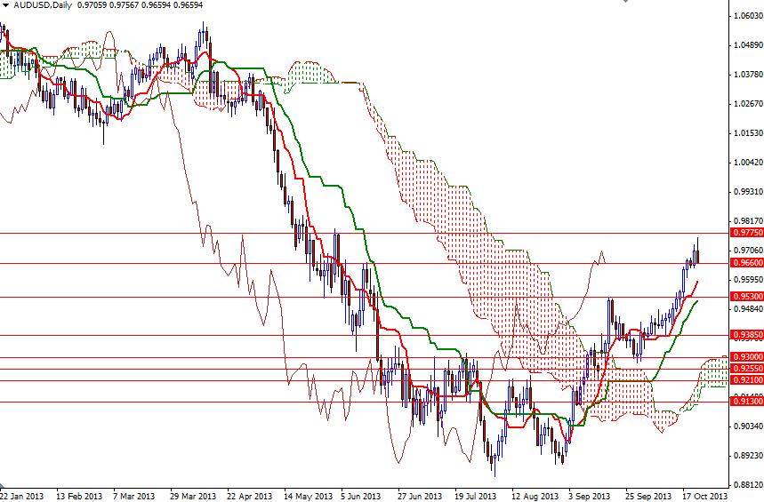Screen dimensions: 764x502
Task: Click the 5 Jun 2013 date label
Action: (x=361, y=496)
